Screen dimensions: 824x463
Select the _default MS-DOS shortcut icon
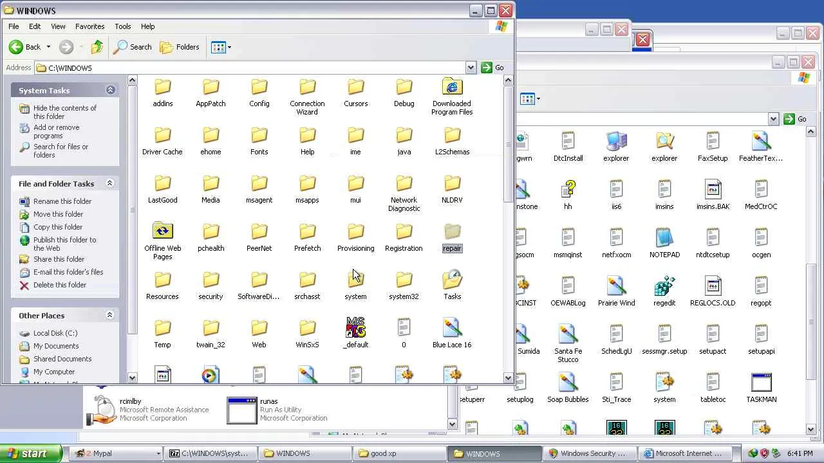tap(355, 328)
